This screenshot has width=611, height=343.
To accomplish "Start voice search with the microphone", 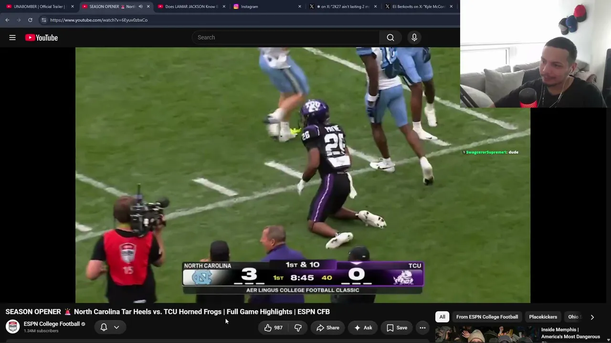I will click(414, 38).
